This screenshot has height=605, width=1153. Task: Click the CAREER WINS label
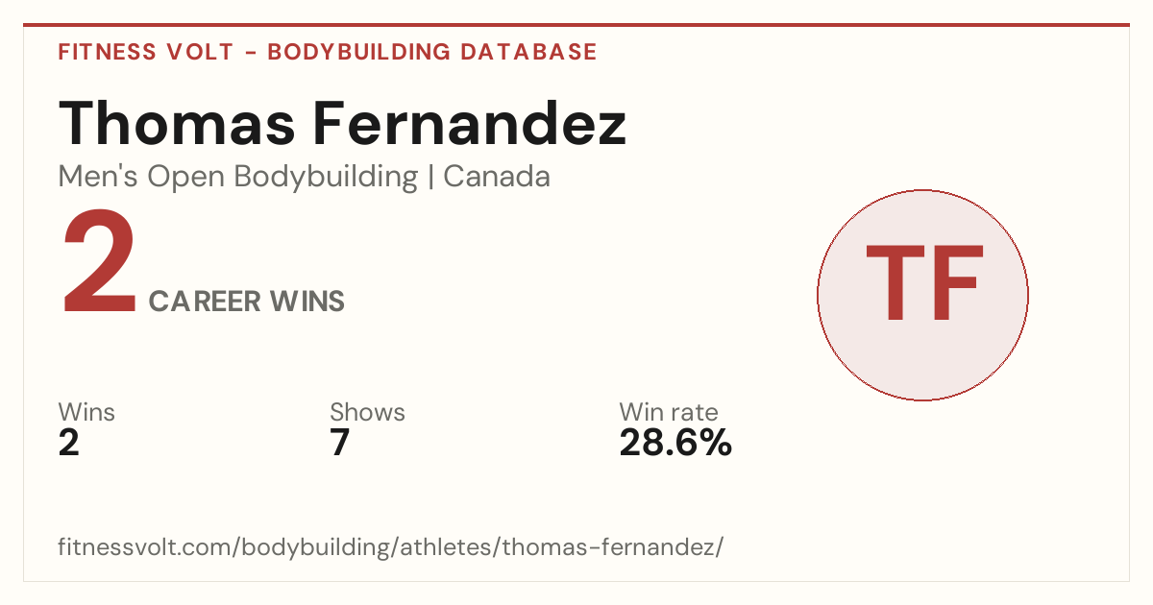point(247,302)
